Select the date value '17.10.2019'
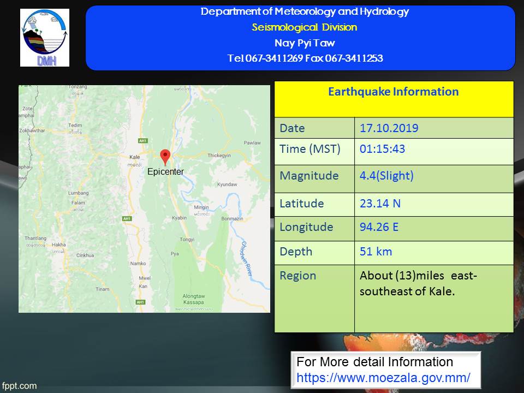 tap(389, 128)
